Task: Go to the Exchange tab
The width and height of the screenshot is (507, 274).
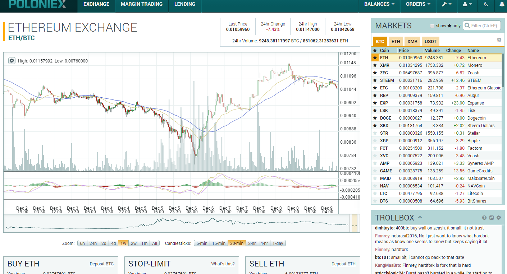Action: pos(96,4)
